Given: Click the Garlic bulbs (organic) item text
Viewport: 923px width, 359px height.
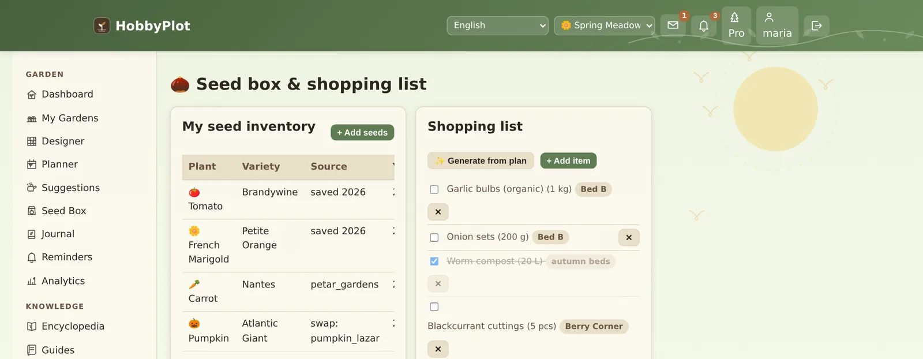Looking at the screenshot, I should [509, 189].
